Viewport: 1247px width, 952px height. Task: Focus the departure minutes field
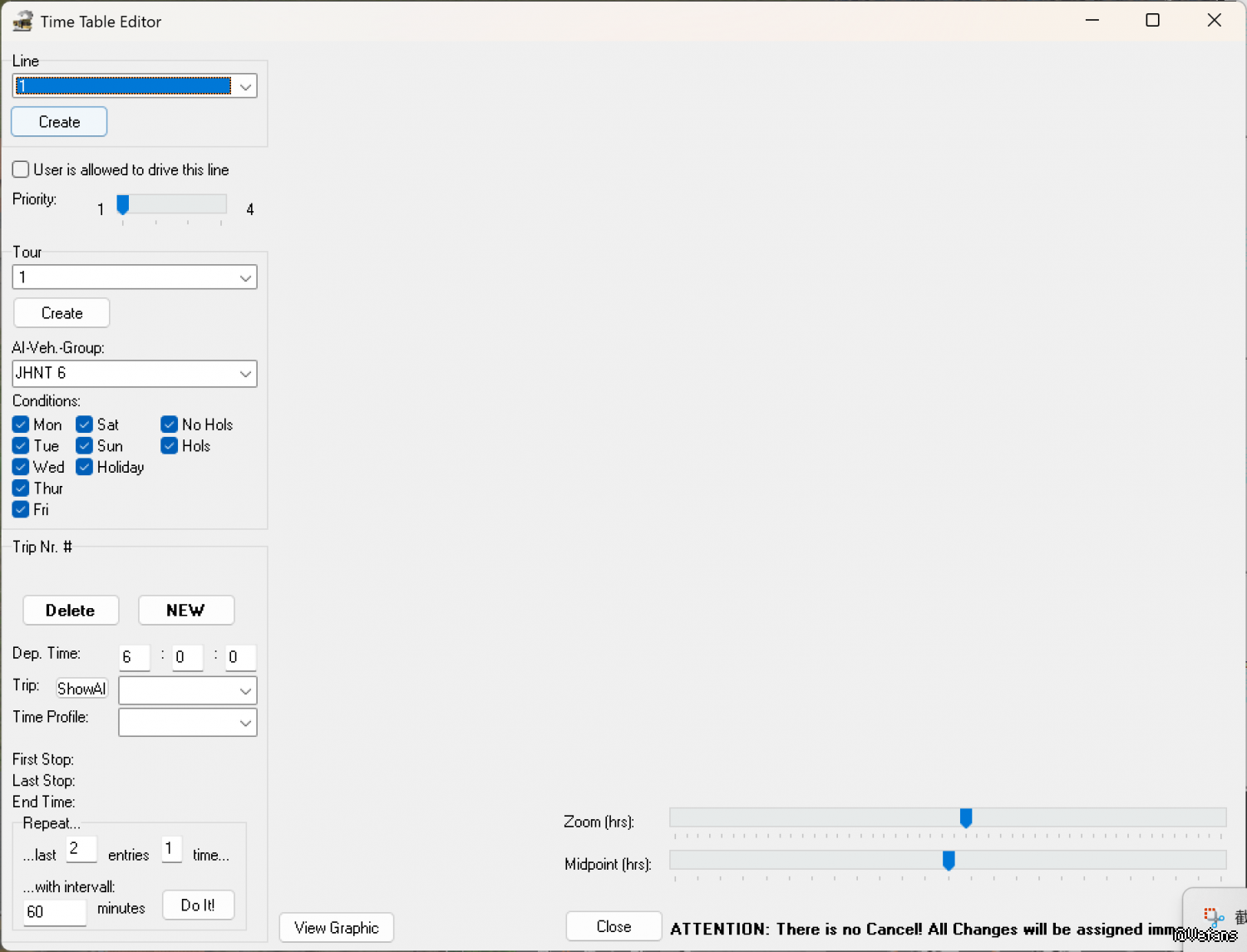(x=188, y=657)
